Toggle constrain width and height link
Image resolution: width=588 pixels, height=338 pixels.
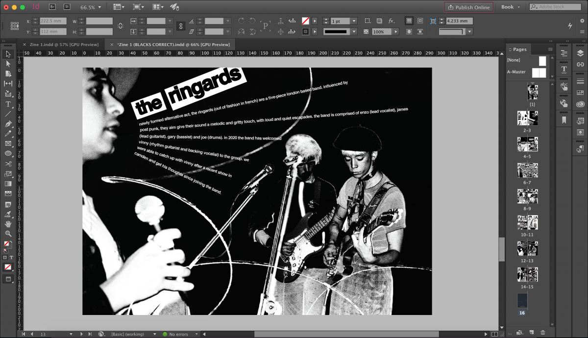[121, 26]
